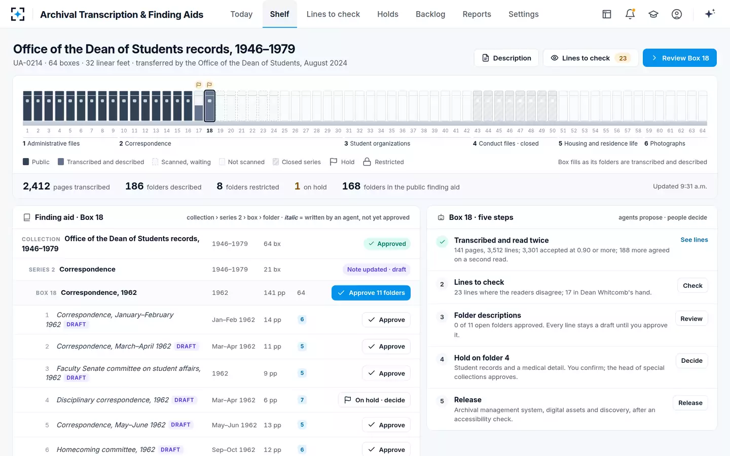Viewport: 730px width, 456px height.
Task: Select box 1 on the shelf
Action: [27, 106]
